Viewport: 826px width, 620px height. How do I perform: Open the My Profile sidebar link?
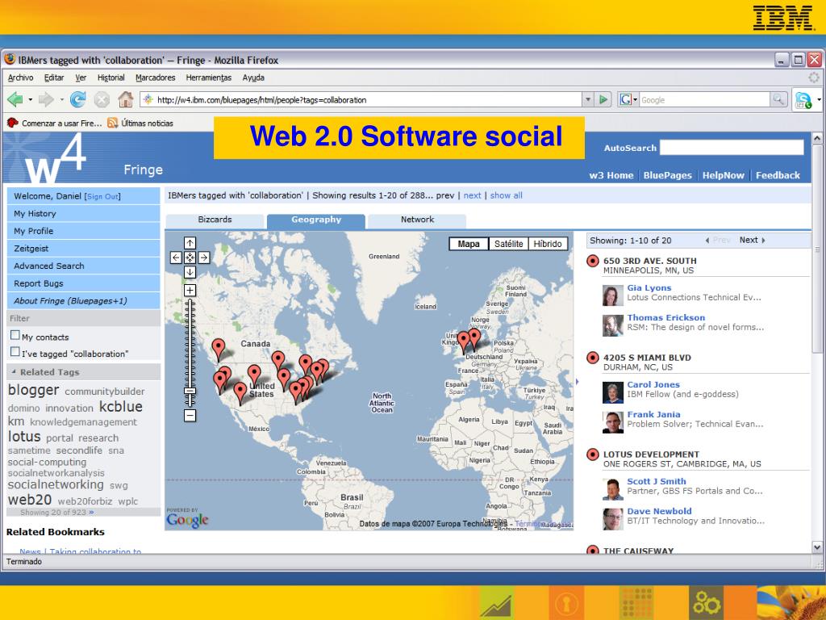pos(83,231)
